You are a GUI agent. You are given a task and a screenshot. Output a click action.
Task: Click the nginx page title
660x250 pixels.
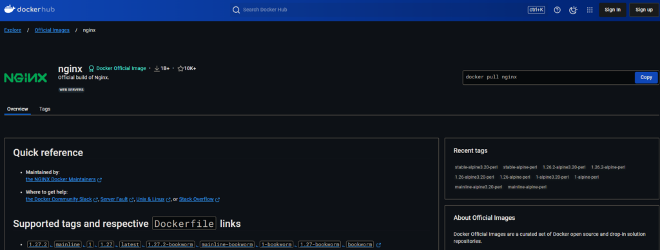click(x=70, y=69)
